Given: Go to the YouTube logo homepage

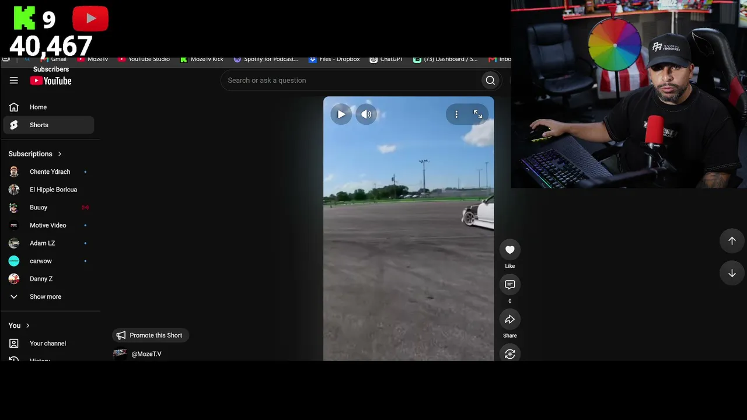Looking at the screenshot, I should 51,80.
